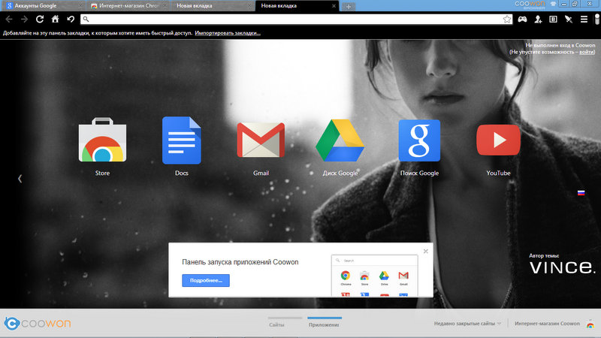Switch to the Интернет-магазин Chrome tab
This screenshot has width=601, height=338.
[x=128, y=6]
